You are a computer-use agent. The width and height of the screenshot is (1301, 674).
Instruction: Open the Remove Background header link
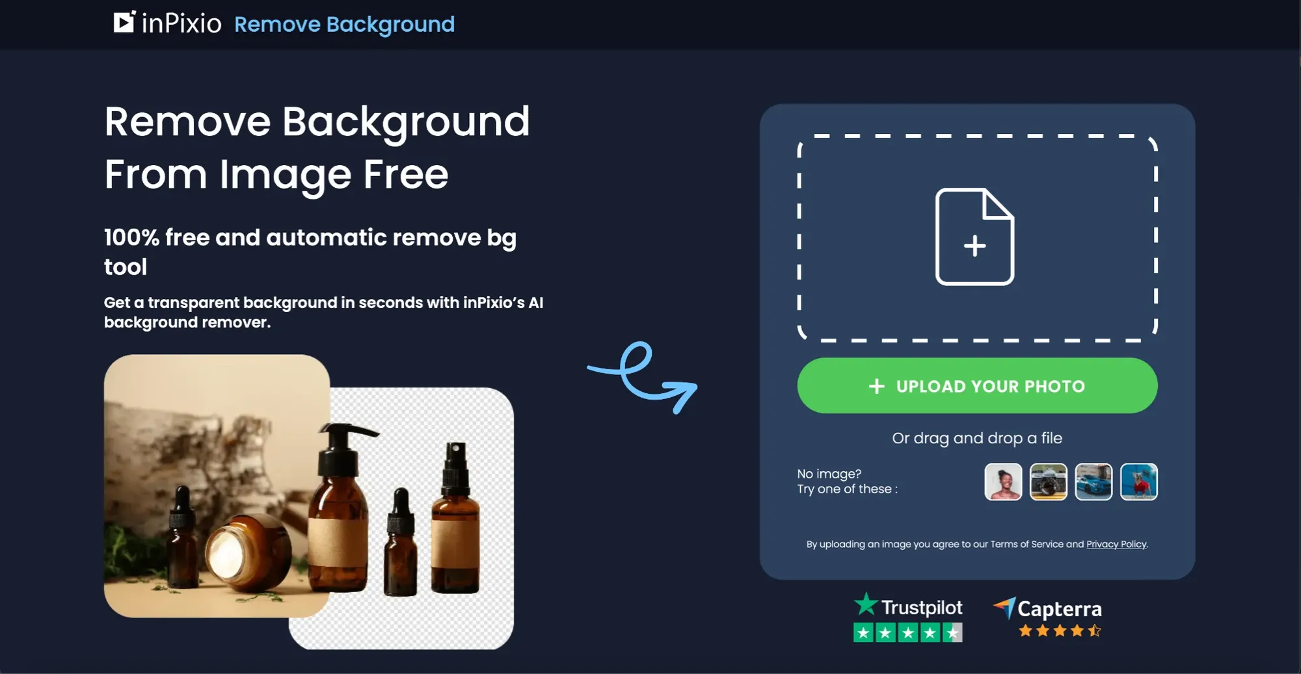[344, 25]
